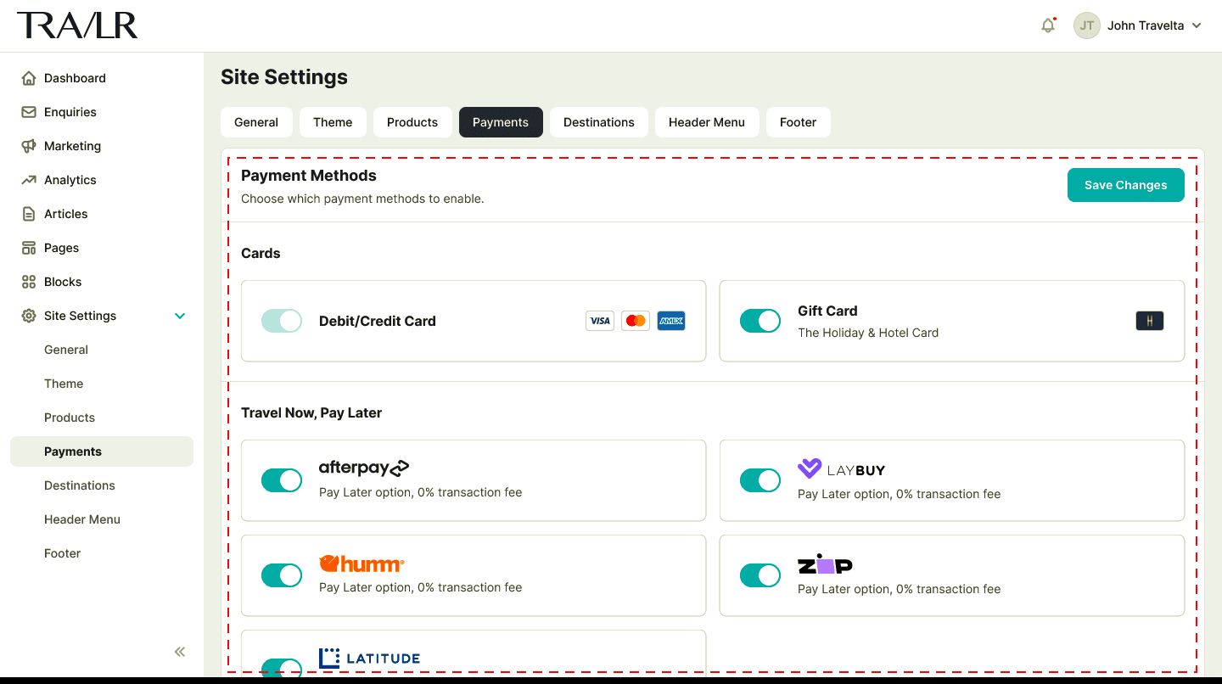Disable the Gift Card switch
The width and height of the screenshot is (1222, 684).
[760, 321]
